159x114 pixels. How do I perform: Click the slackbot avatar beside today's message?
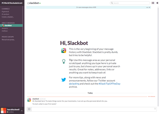click(x=29, y=100)
